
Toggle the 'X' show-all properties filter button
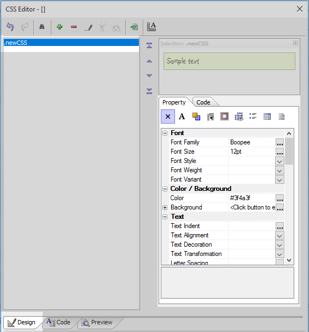[168, 117]
